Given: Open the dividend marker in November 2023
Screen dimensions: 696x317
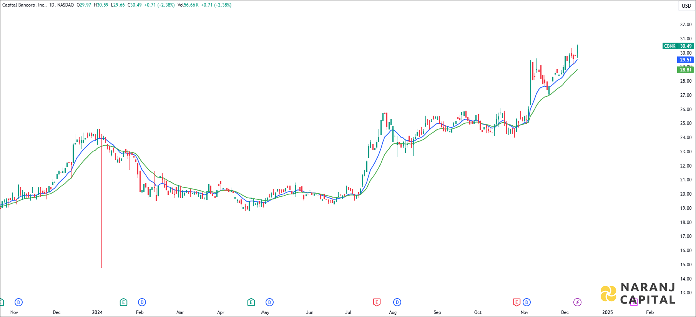Looking at the screenshot, I should (x=18, y=302).
